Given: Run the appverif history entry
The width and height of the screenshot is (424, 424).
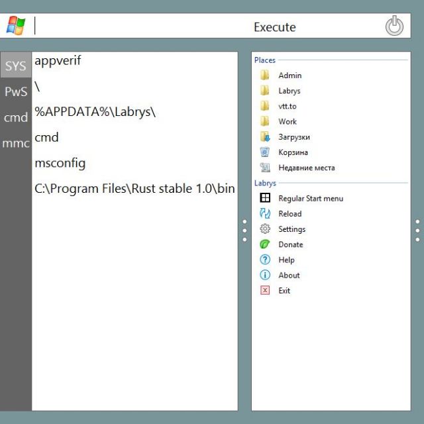Looking at the screenshot, I should coord(58,60).
